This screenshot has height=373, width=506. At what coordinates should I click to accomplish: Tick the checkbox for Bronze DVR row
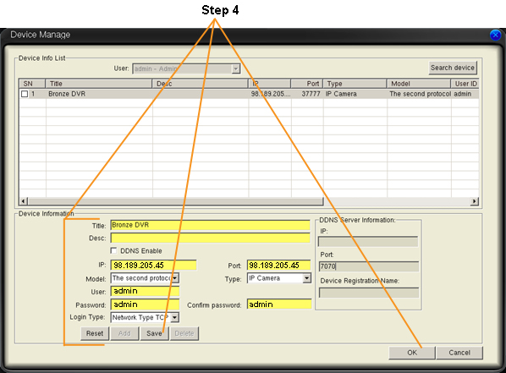[25, 94]
